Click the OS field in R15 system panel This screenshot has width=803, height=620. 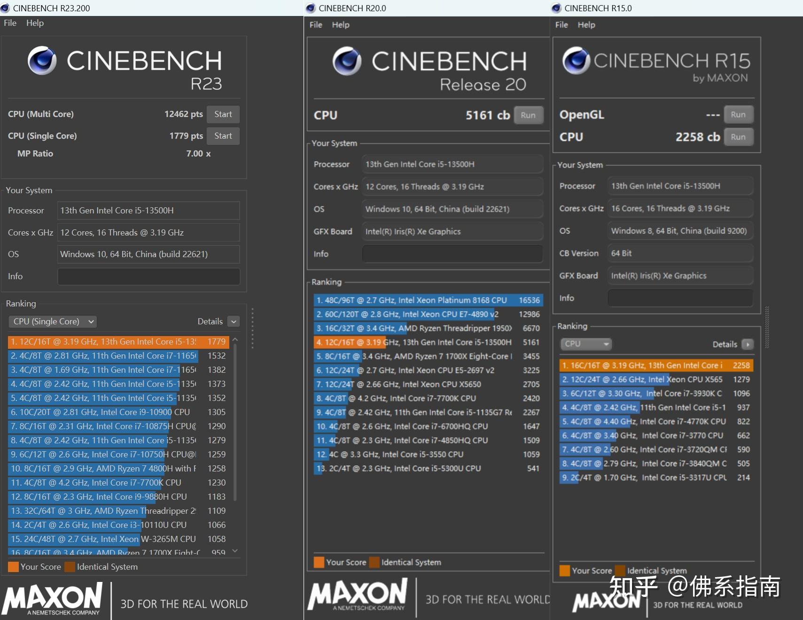pos(680,231)
